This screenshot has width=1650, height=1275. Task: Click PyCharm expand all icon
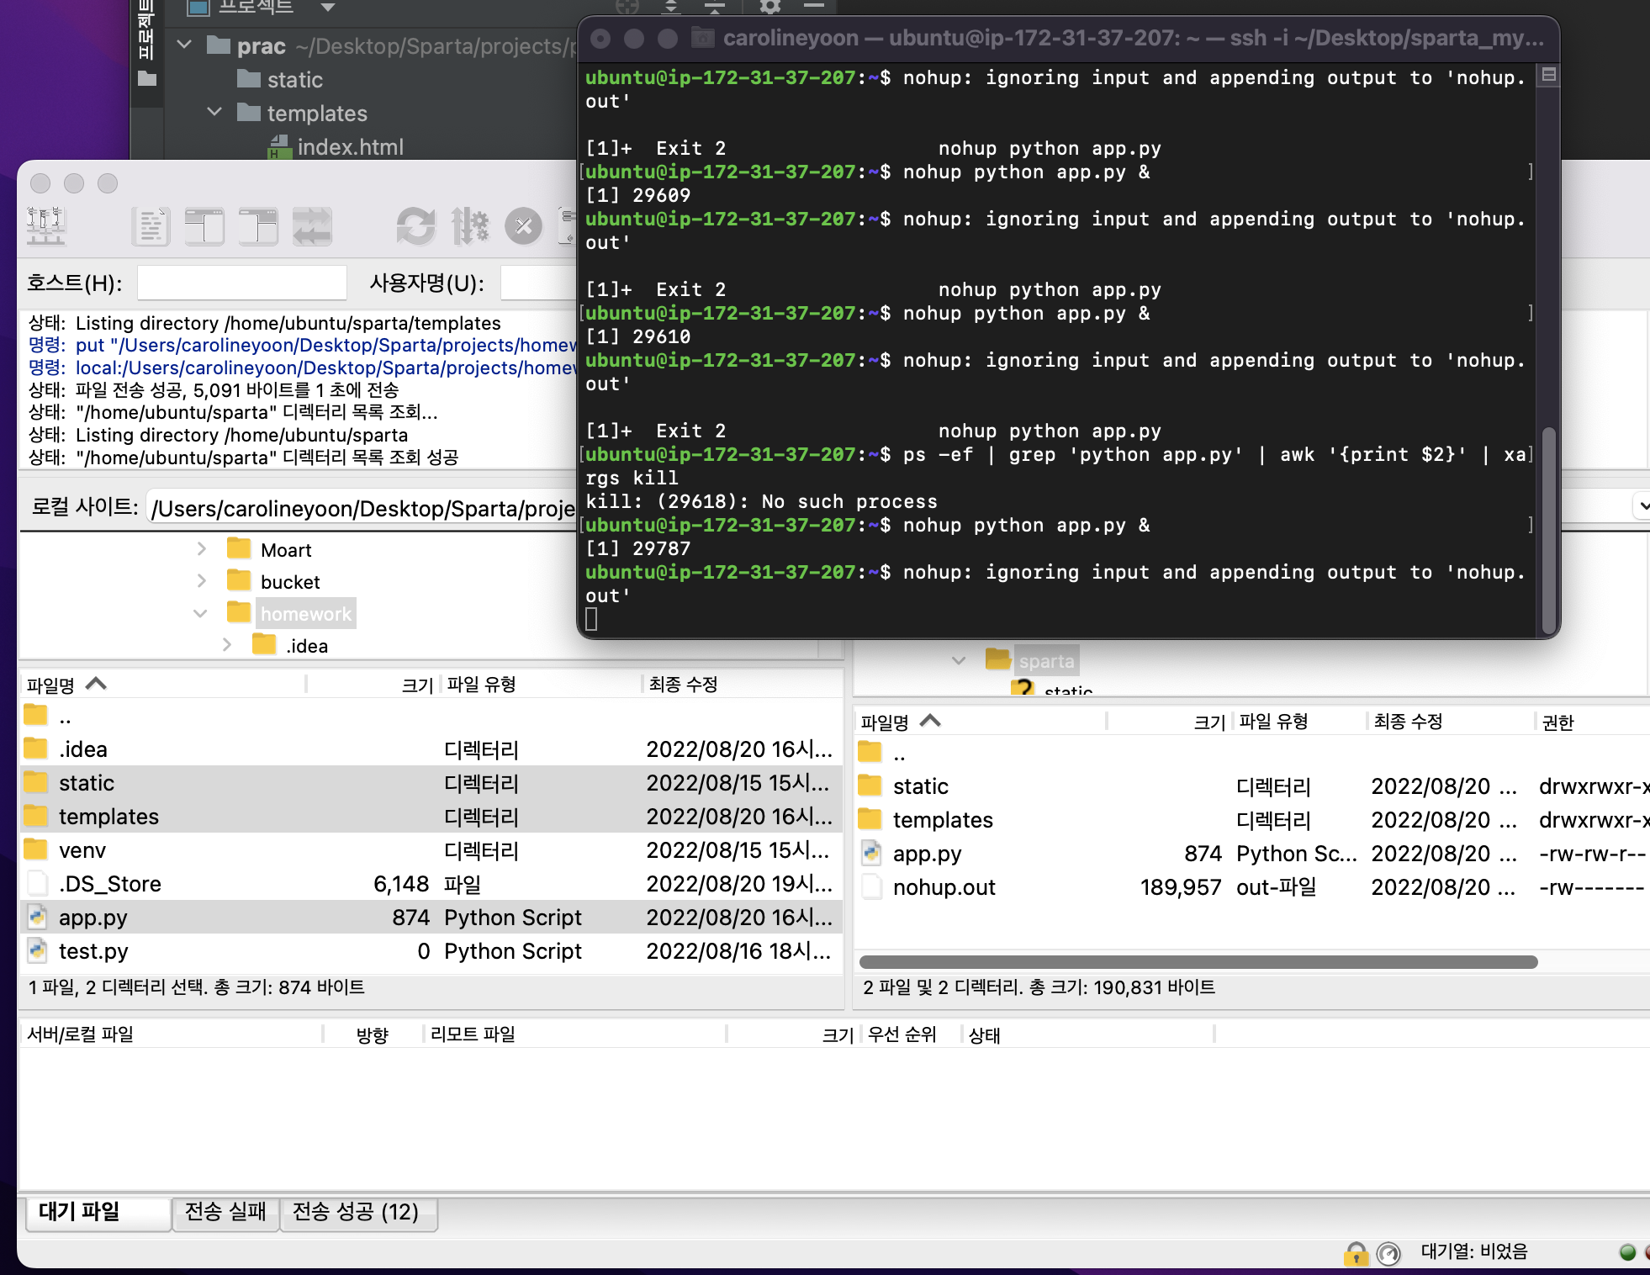(x=671, y=7)
